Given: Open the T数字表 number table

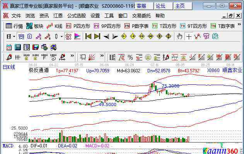Looking at the screenshot, I should pyautogui.click(x=222, y=26).
